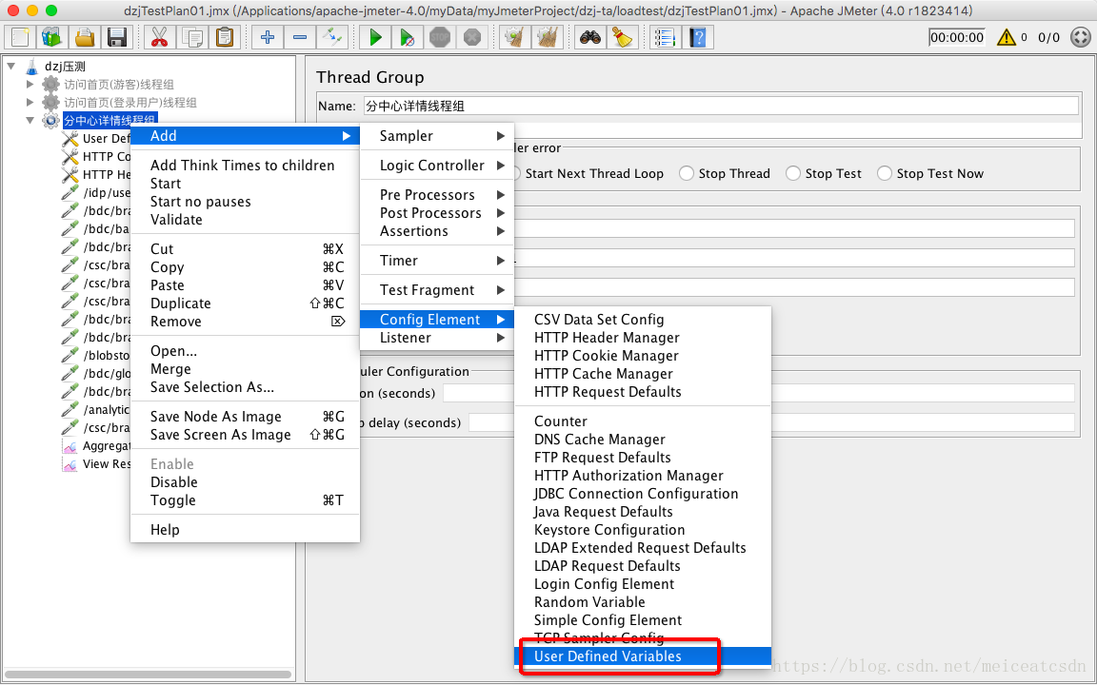Click the Save floppy disk icon
The height and width of the screenshot is (685, 1097).
pos(117,37)
